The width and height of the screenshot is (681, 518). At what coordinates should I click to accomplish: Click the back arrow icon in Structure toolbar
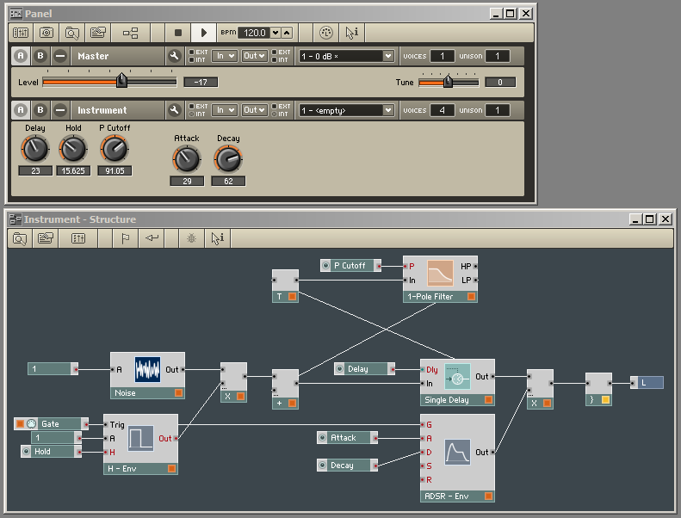coord(152,238)
